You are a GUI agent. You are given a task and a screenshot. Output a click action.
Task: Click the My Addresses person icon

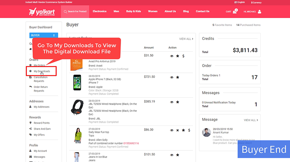30,106
